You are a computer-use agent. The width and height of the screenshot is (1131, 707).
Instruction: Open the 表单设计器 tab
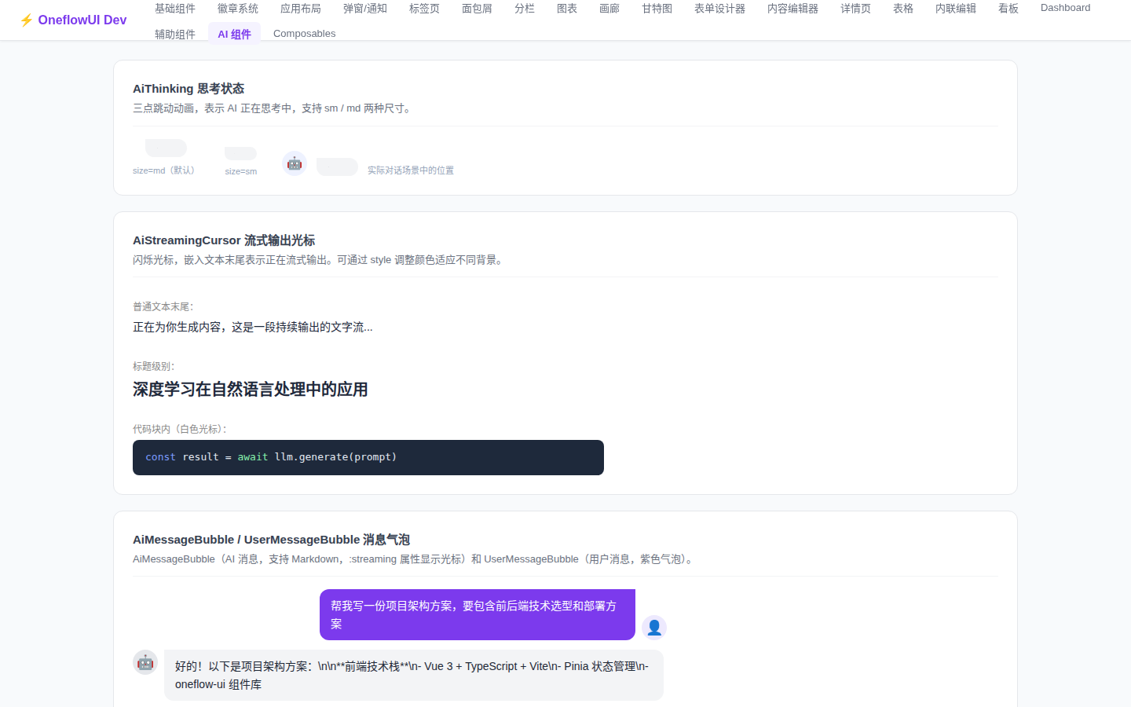point(720,9)
